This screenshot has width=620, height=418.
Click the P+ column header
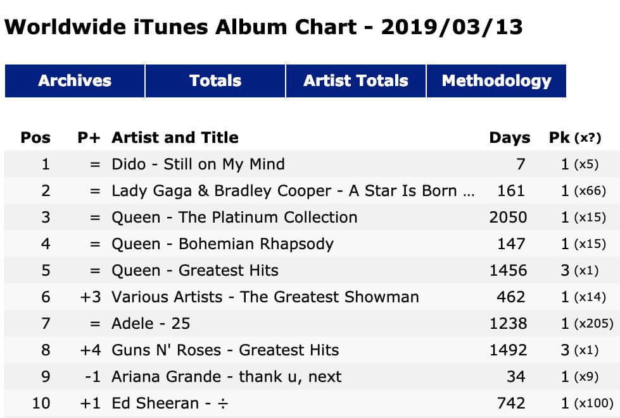click(x=89, y=138)
